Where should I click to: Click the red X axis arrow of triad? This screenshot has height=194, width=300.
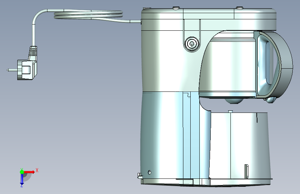pyautogui.click(x=29, y=172)
